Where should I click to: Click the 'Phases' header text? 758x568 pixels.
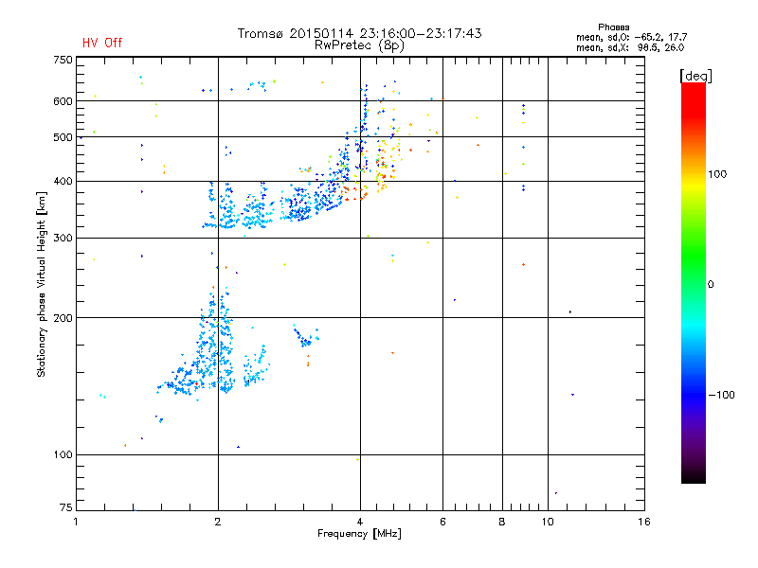tap(613, 27)
